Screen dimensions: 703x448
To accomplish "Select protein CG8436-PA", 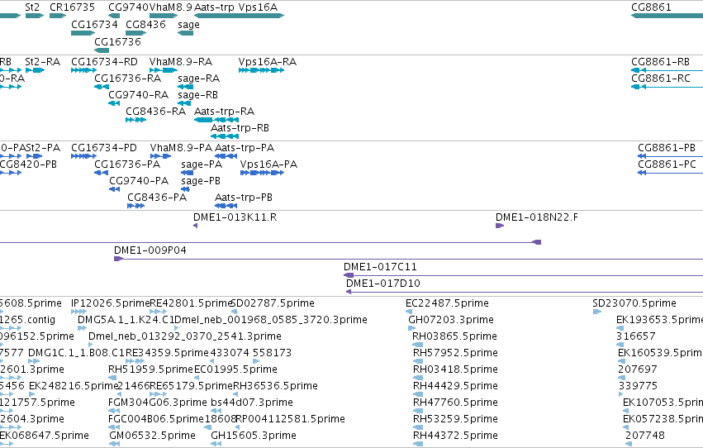I will [135, 206].
